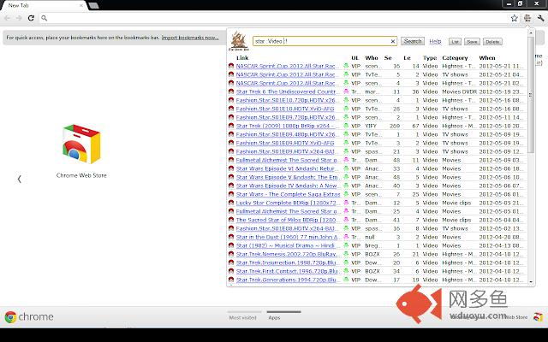Click magnet icon for Lucky Star Complete BDRip
548x342 pixels.
point(231,203)
